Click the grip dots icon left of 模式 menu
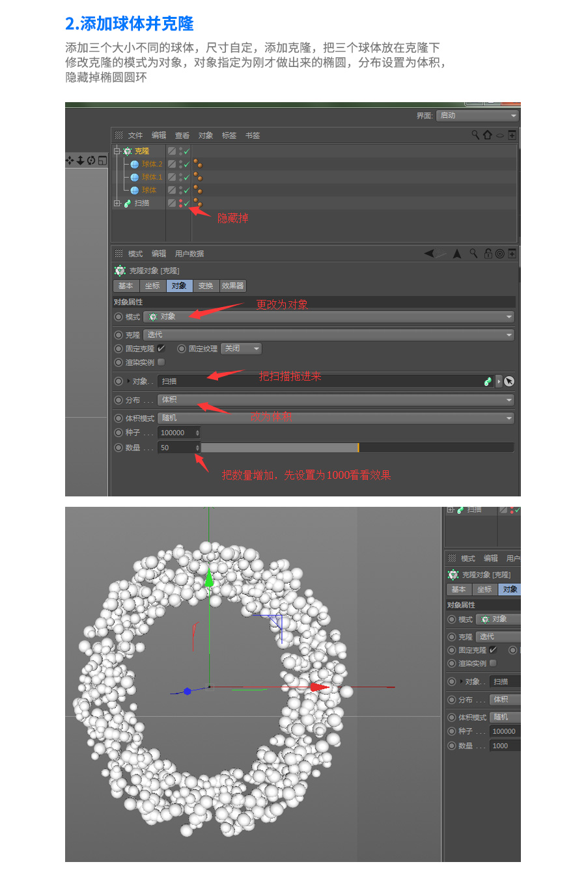 pos(119,253)
